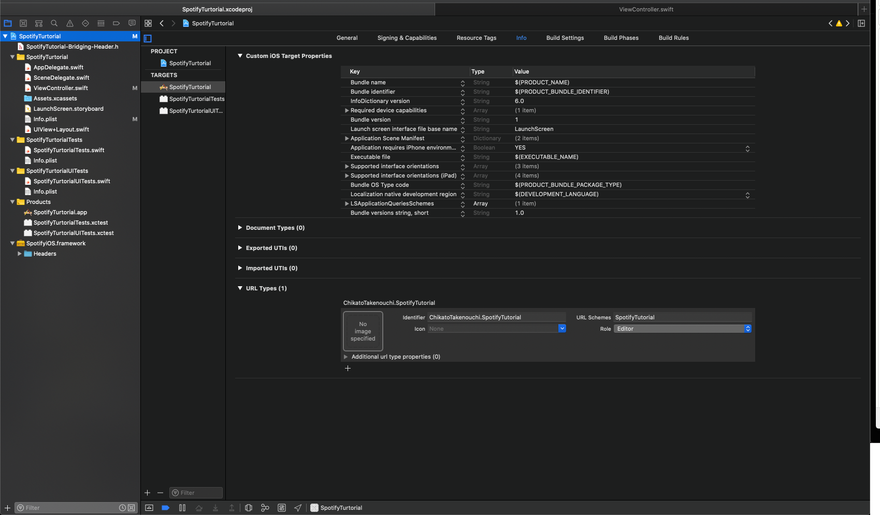Open the Breakpoint navigator icon
This screenshot has width=880, height=515.
(117, 23)
